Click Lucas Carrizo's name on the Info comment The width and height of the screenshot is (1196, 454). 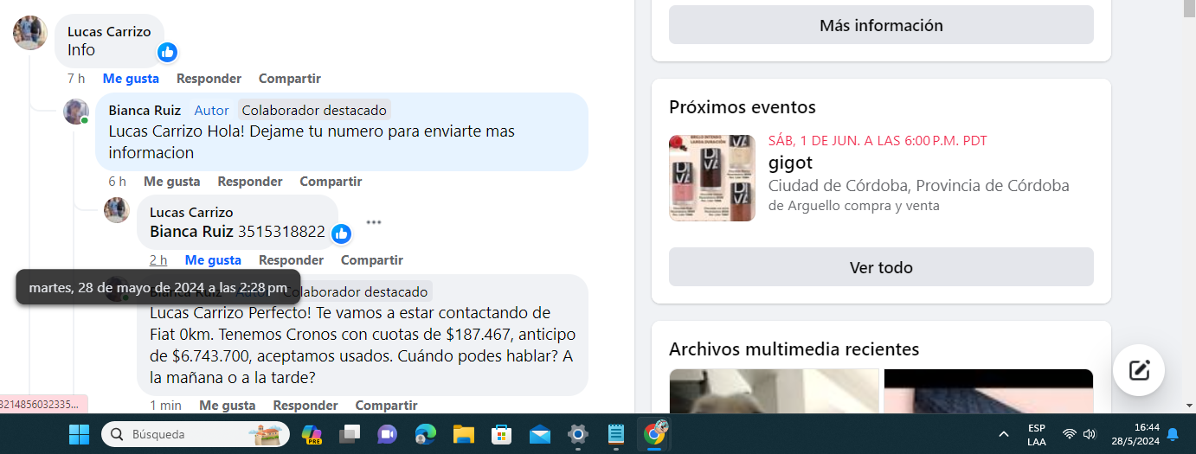click(109, 32)
